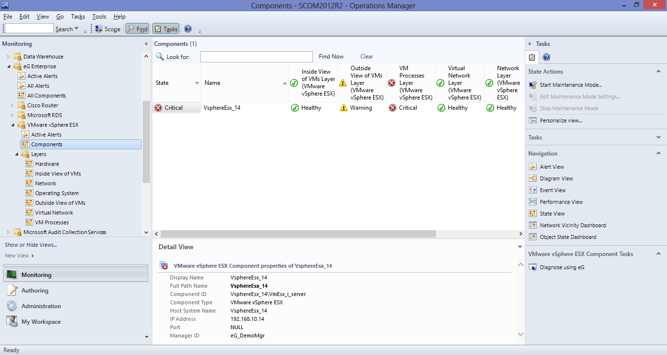Select the All Alerts view icon
The height and width of the screenshot is (355, 667).
(21, 86)
